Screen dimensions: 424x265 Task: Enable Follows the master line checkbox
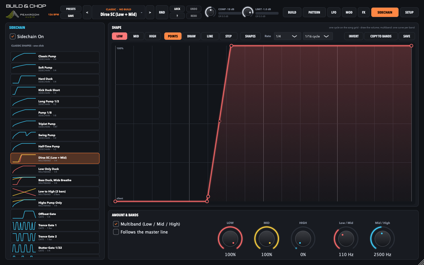click(x=116, y=232)
